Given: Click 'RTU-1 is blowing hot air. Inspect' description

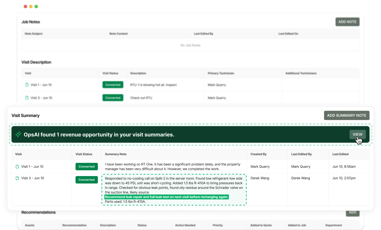Looking at the screenshot, I should pyautogui.click(x=153, y=85).
